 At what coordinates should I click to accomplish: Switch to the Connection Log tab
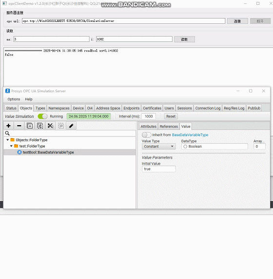pyautogui.click(x=208, y=108)
